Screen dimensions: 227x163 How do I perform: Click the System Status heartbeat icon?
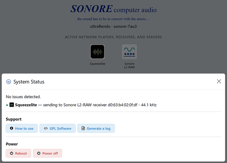9,82
